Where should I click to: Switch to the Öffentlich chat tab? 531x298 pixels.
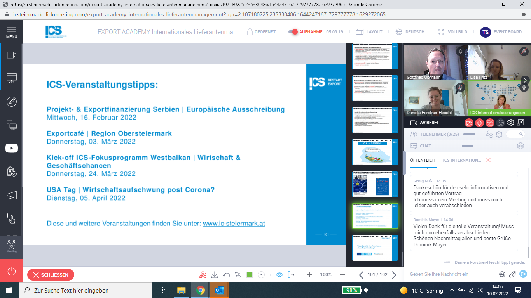[423, 160]
